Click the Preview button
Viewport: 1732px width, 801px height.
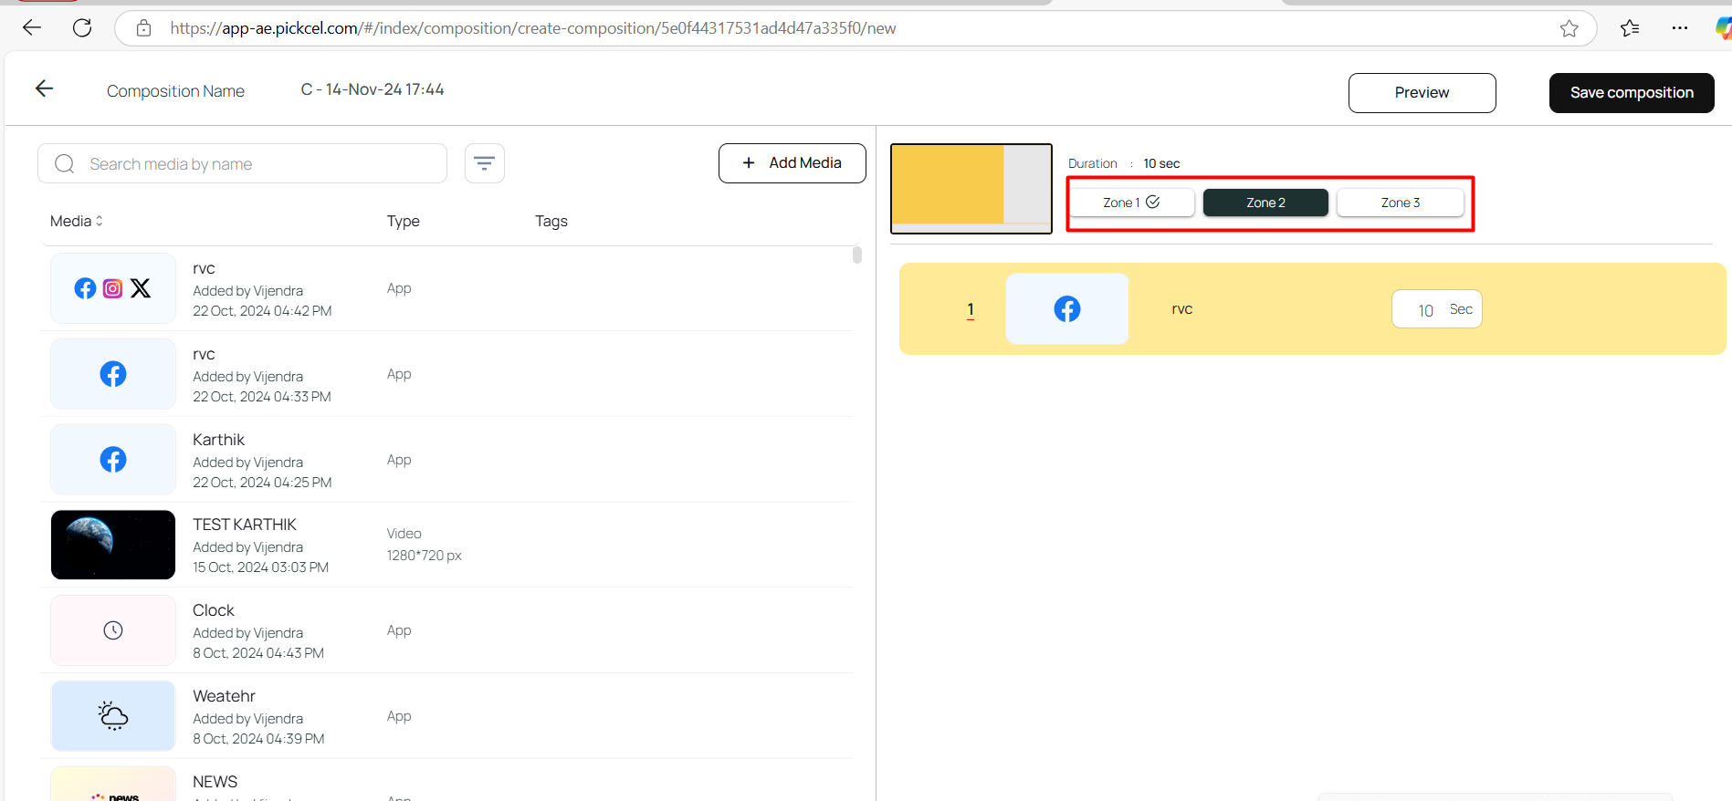pos(1422,93)
